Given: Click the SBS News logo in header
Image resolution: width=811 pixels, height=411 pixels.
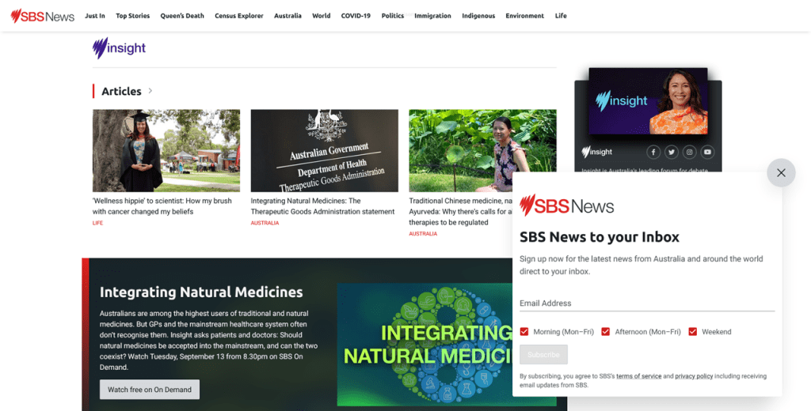Looking at the screenshot, I should [x=43, y=16].
